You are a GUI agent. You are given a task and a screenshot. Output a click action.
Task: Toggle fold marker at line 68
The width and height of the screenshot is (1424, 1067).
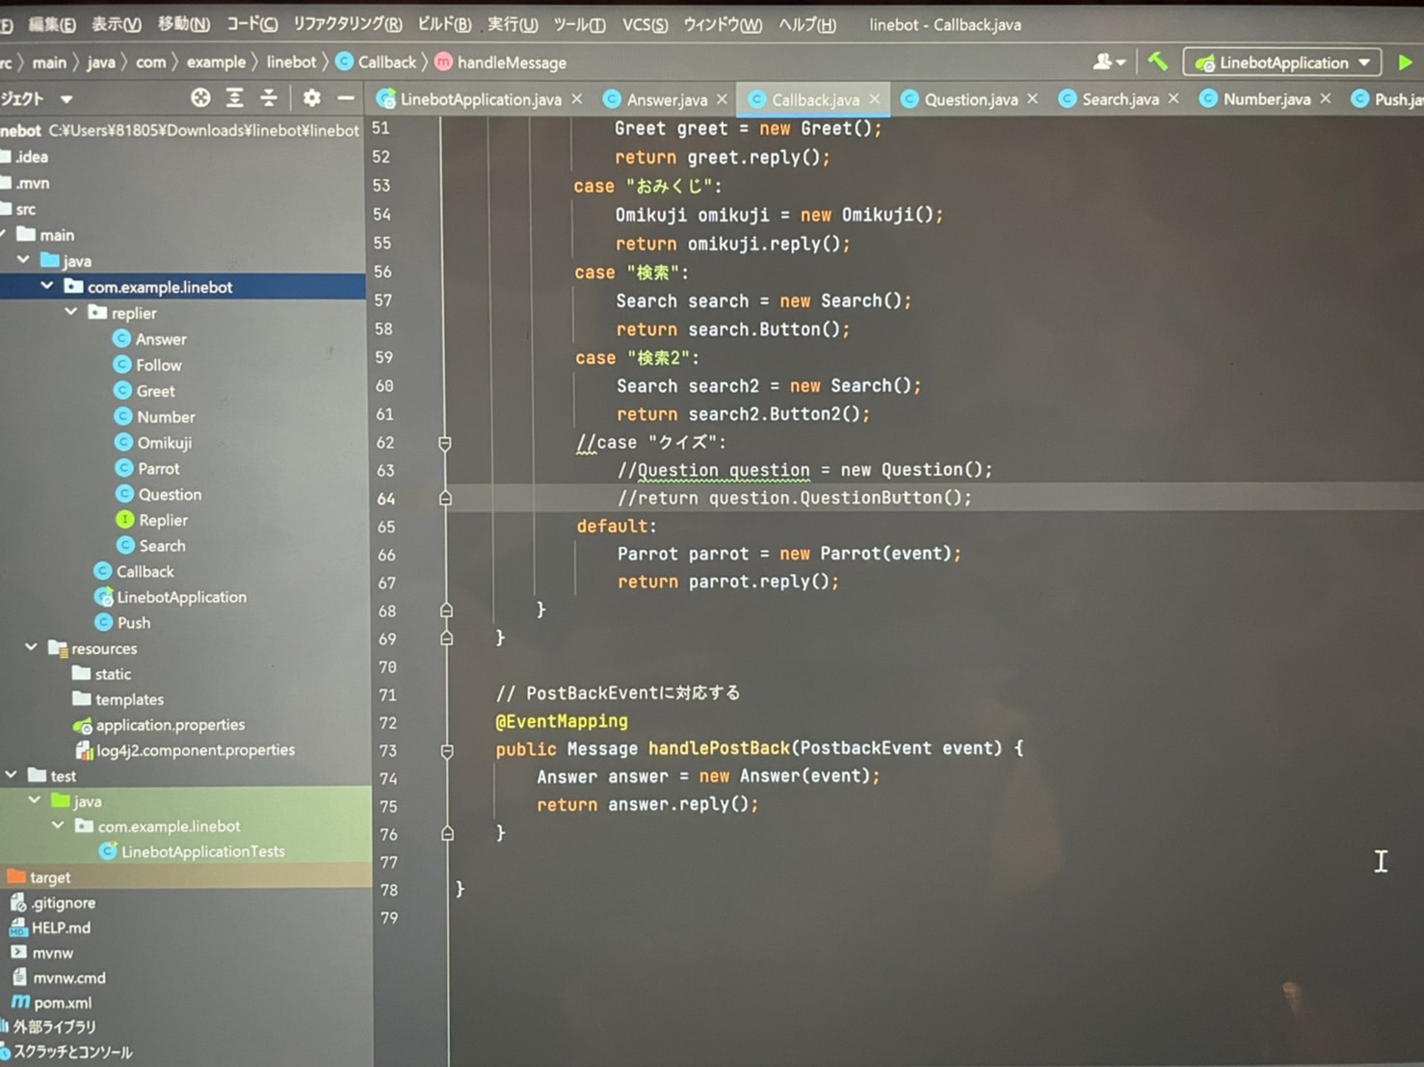[x=446, y=611]
